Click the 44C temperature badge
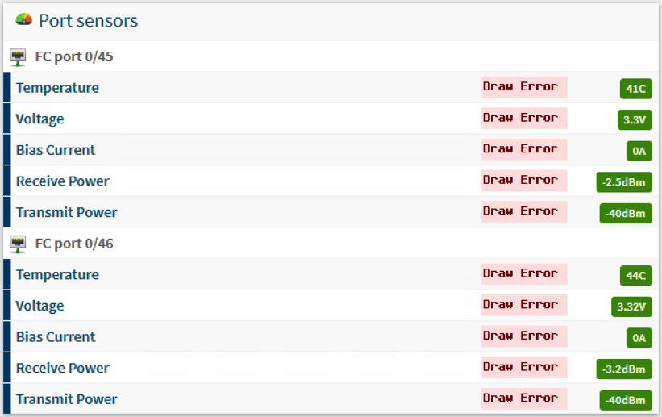This screenshot has width=662, height=417. [636, 276]
